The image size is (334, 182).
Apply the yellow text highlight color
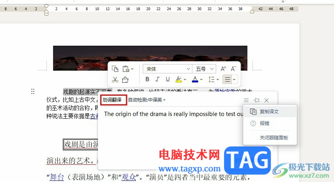(179, 79)
